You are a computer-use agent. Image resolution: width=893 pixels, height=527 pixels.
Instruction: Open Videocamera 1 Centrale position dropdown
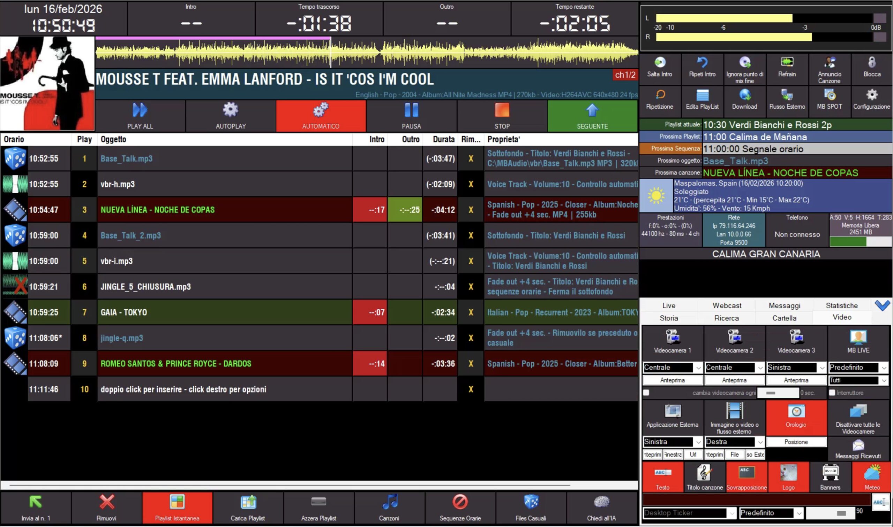698,368
